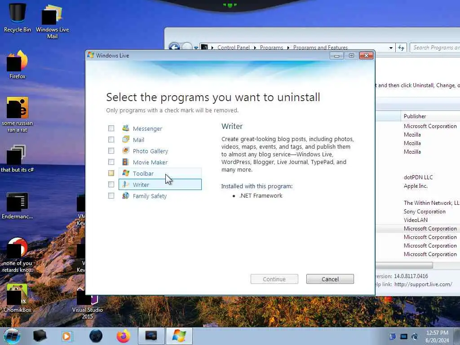Tick the Mail checkbox
Viewport: 460px width, 345px height.
(x=111, y=139)
